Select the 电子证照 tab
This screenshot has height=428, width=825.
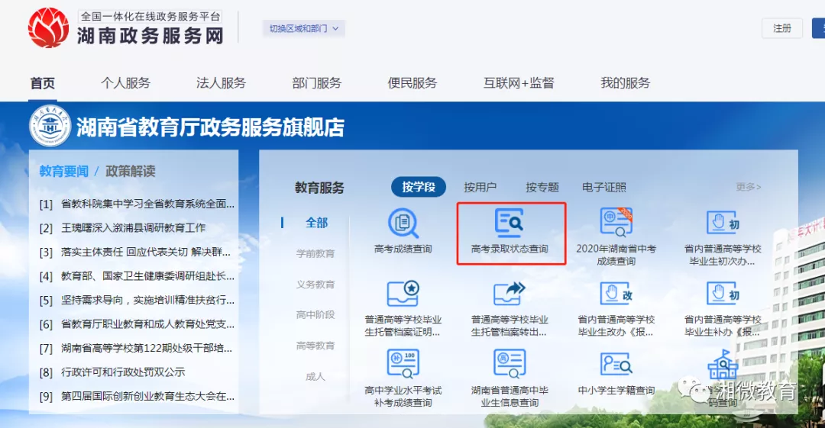click(x=604, y=187)
